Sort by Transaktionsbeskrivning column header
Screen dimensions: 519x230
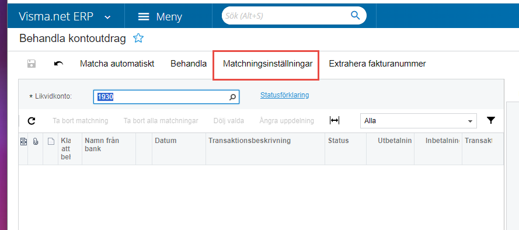(265, 149)
